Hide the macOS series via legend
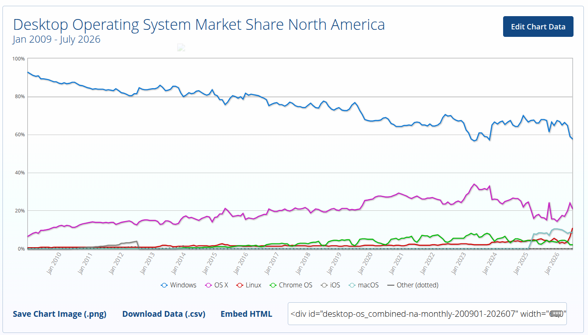This screenshot has height=335, width=588. [363, 285]
